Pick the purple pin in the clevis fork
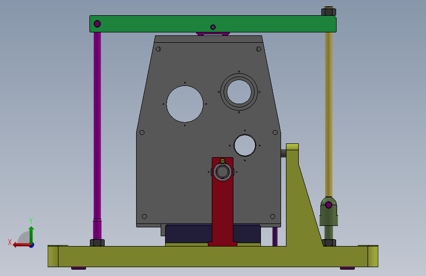The width and height of the screenshot is (426, 276). point(329,205)
